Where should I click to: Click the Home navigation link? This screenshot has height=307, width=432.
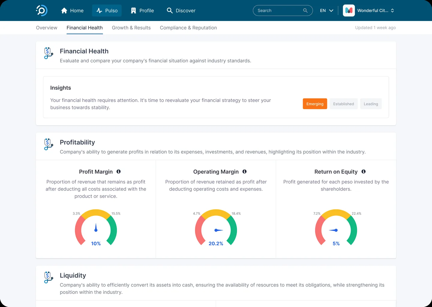coord(72,10)
